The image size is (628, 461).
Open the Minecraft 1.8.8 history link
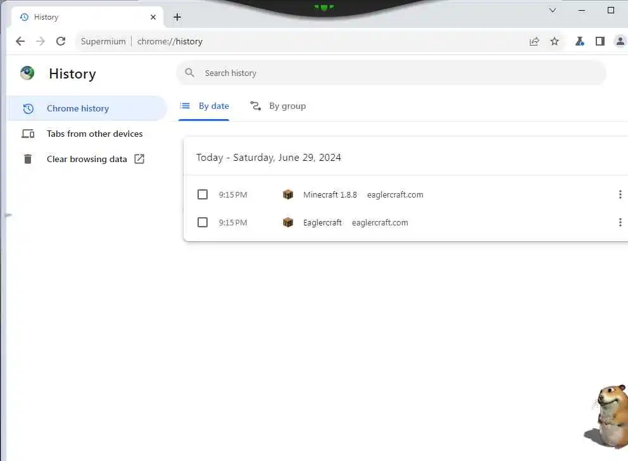click(x=330, y=194)
